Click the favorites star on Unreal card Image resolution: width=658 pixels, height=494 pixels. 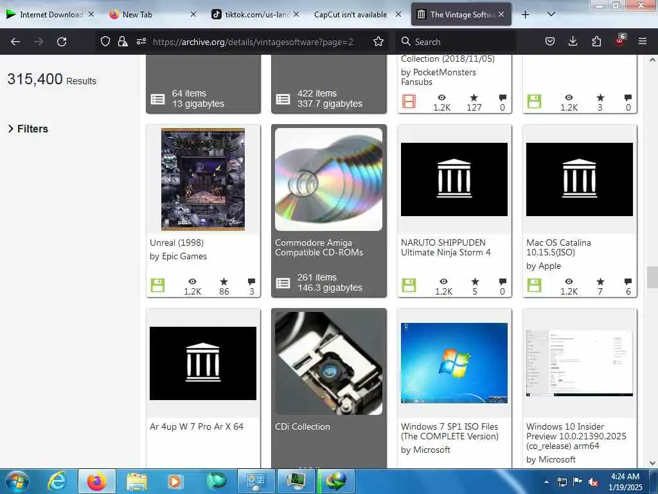pyautogui.click(x=224, y=282)
